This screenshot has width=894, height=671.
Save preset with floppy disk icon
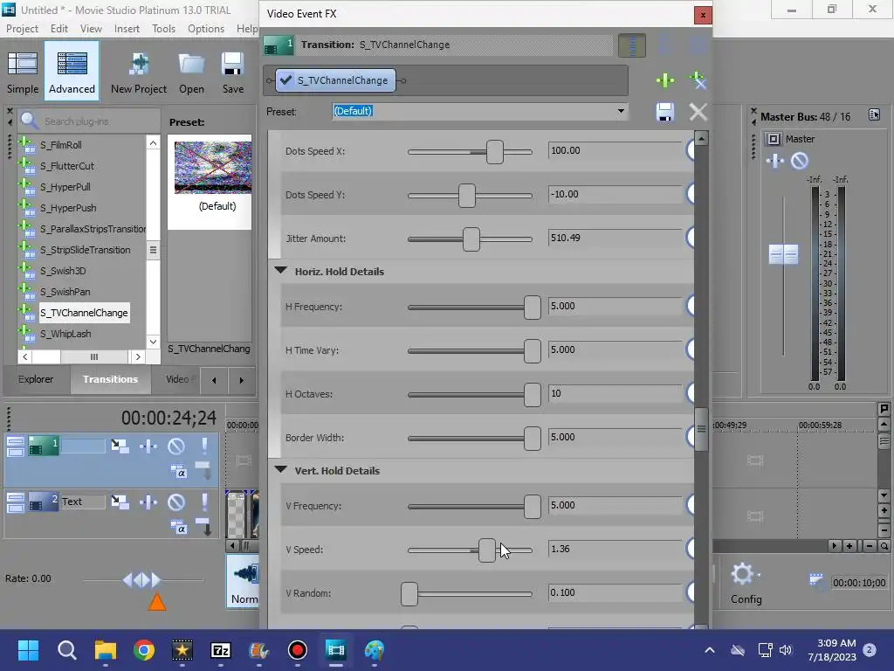[x=664, y=112]
